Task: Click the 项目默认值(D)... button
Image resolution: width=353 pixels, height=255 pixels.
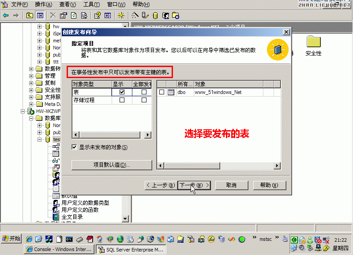Action: pyautogui.click(x=112, y=165)
